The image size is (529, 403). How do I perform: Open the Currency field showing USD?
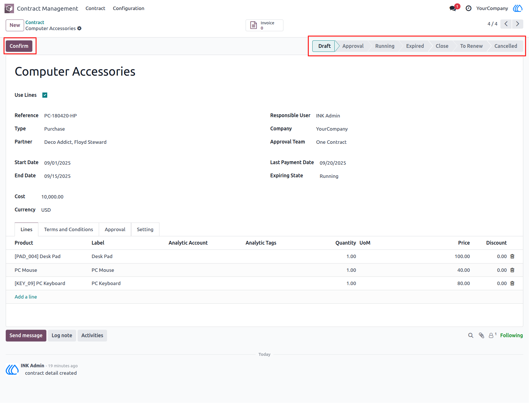tap(46, 210)
